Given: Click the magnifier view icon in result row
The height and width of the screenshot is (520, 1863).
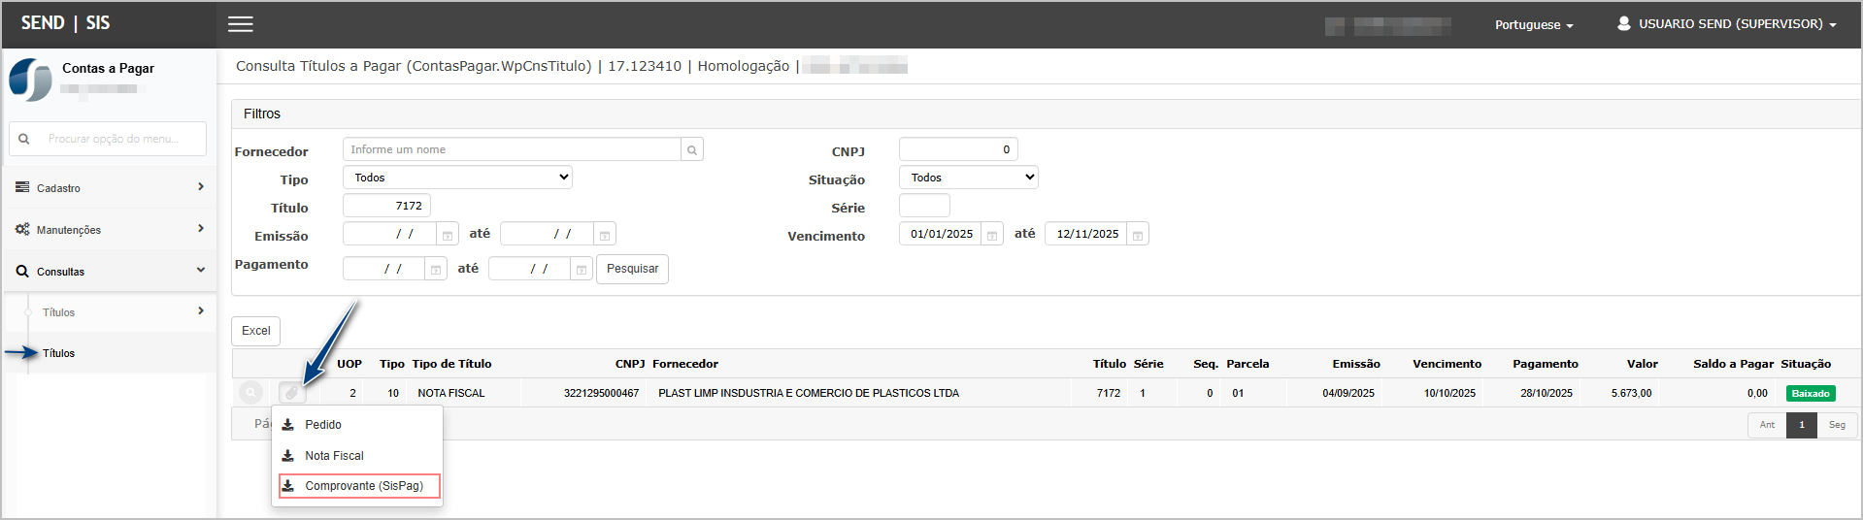Looking at the screenshot, I should pos(250,393).
